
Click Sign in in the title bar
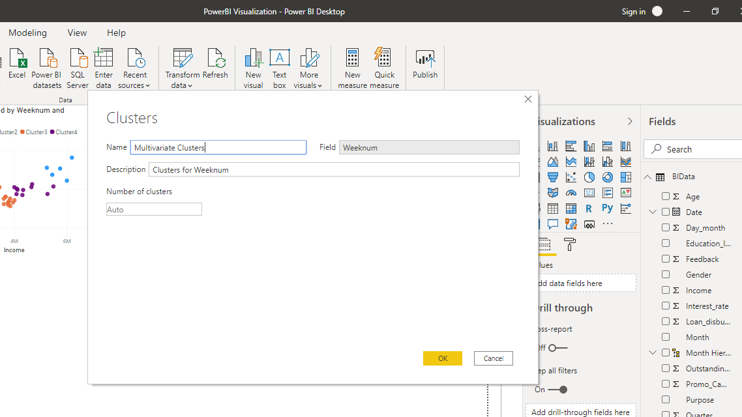[633, 11]
